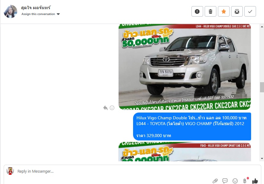Image resolution: width=264 pixels, height=184 pixels.
Task: Click the page avatar beside reply box
Action: click(x=10, y=171)
